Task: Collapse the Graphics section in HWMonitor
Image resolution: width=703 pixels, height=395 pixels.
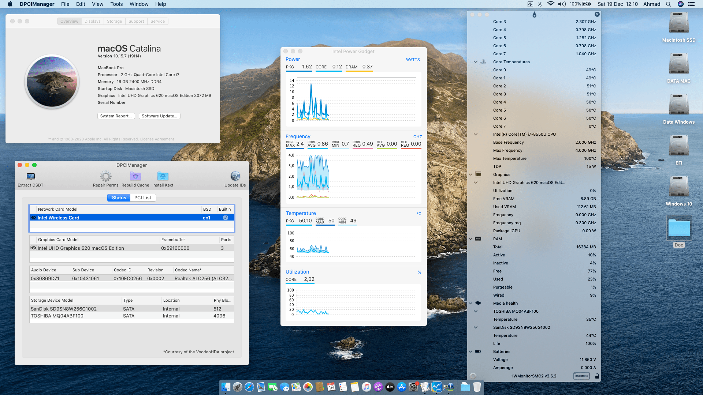Action: [470, 174]
